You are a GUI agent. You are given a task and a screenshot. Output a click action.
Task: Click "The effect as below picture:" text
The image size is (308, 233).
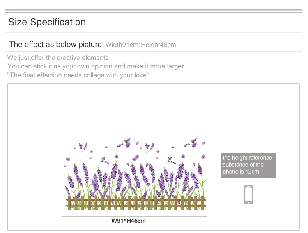tap(56, 44)
